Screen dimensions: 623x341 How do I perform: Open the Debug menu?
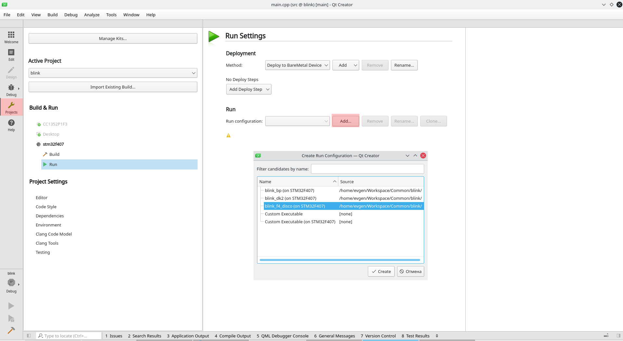tap(71, 15)
